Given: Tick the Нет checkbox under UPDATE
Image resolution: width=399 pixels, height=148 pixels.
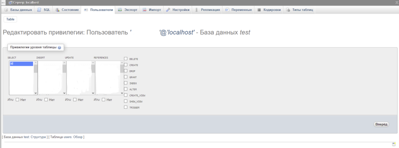Looking at the screenshot, I should (x=75, y=100).
